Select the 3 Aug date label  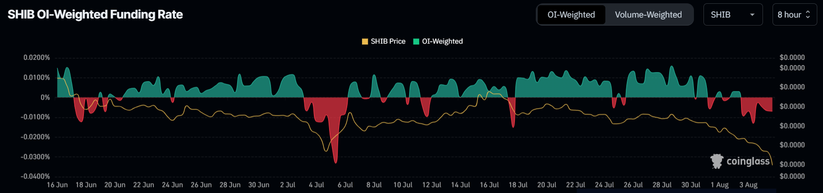[748, 185]
